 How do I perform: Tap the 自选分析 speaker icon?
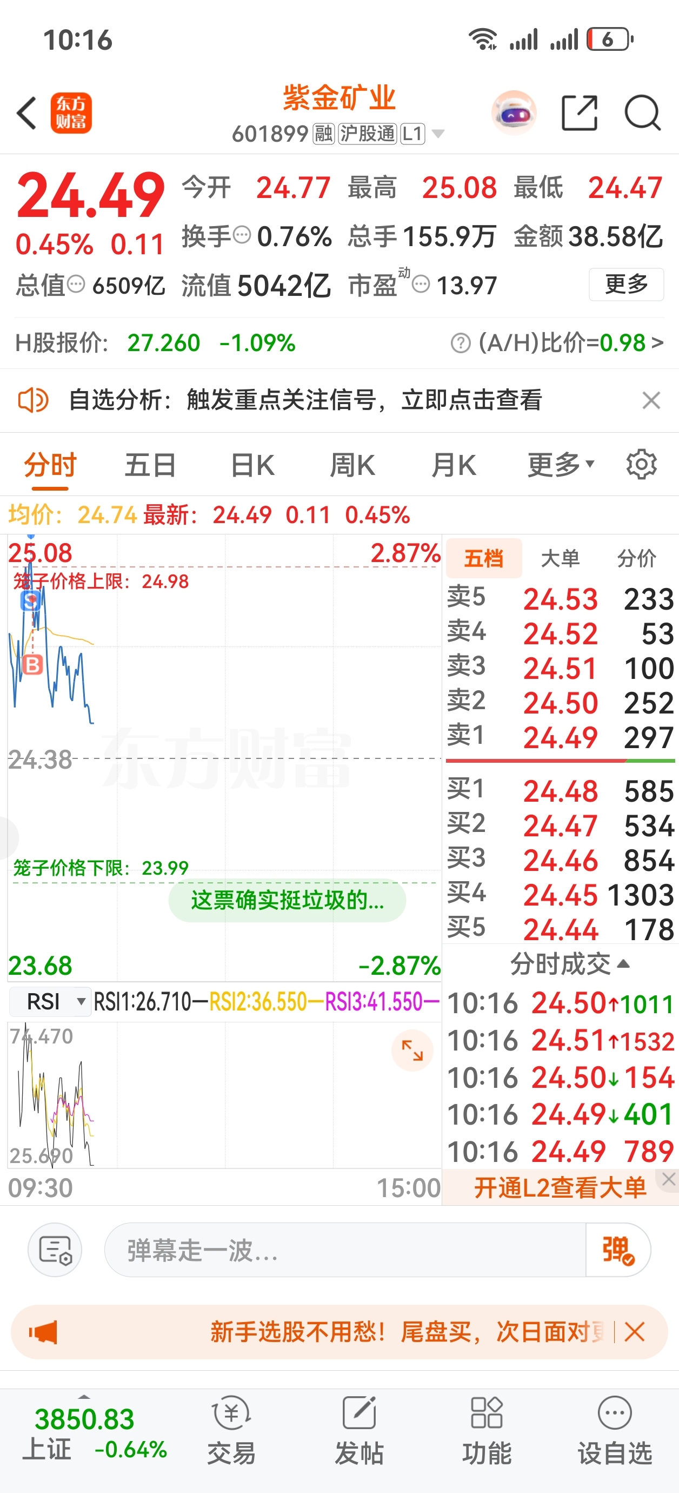pyautogui.click(x=33, y=400)
